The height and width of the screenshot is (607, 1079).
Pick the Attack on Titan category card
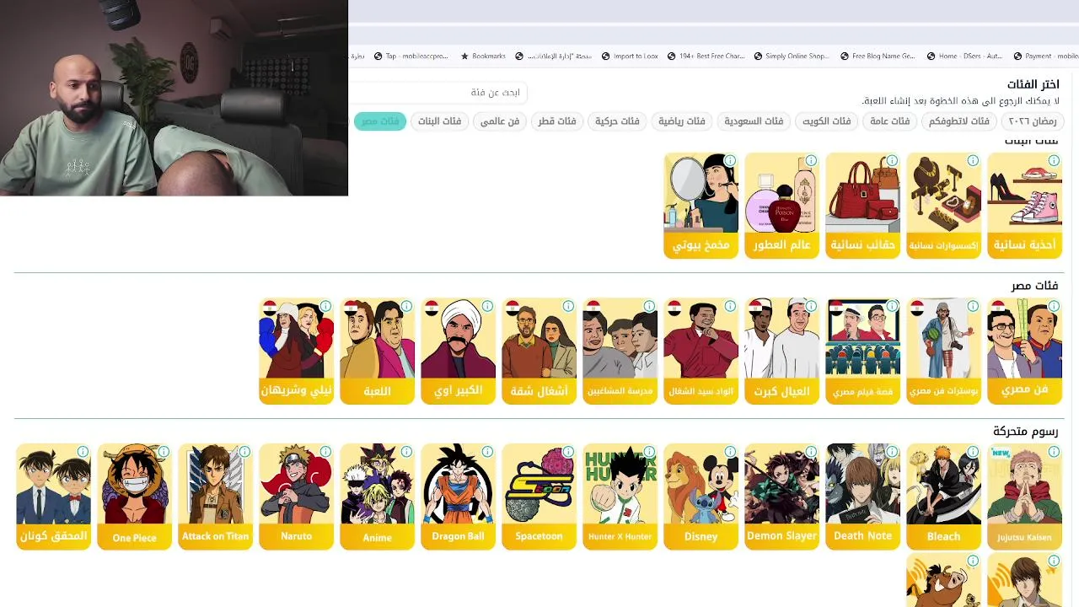[x=215, y=497]
